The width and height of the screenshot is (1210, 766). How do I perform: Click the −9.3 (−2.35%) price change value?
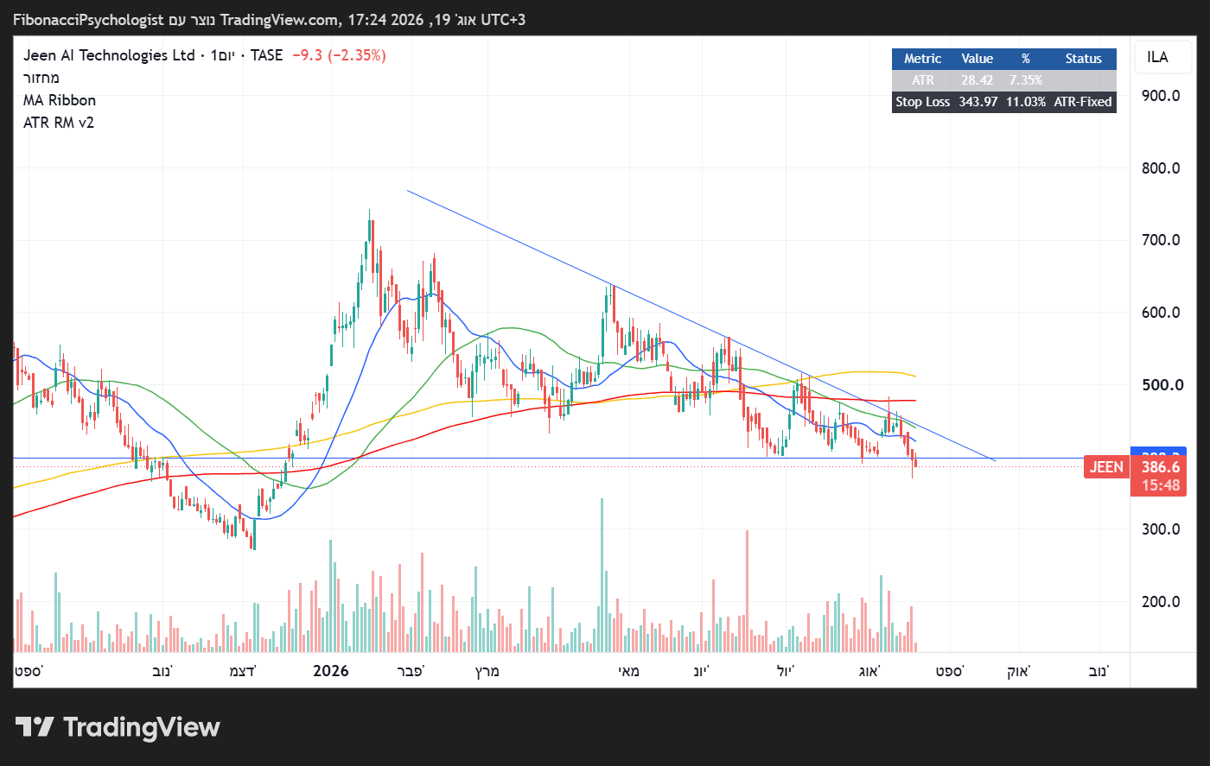click(339, 55)
